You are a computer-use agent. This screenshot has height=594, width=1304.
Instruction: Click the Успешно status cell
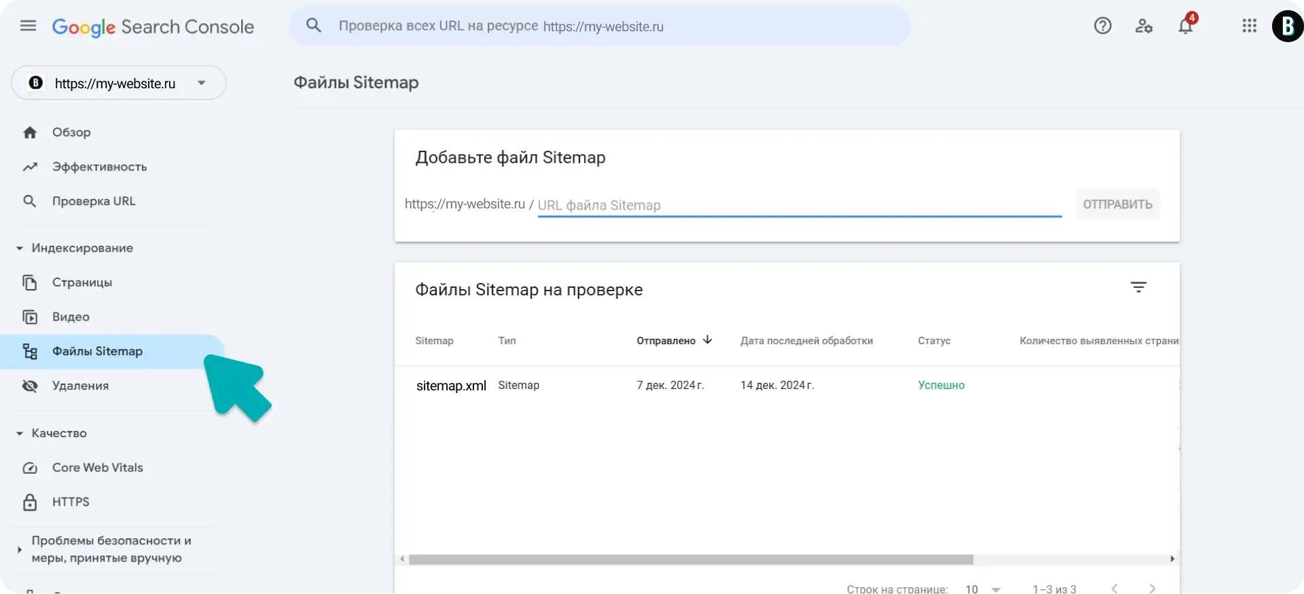point(941,385)
